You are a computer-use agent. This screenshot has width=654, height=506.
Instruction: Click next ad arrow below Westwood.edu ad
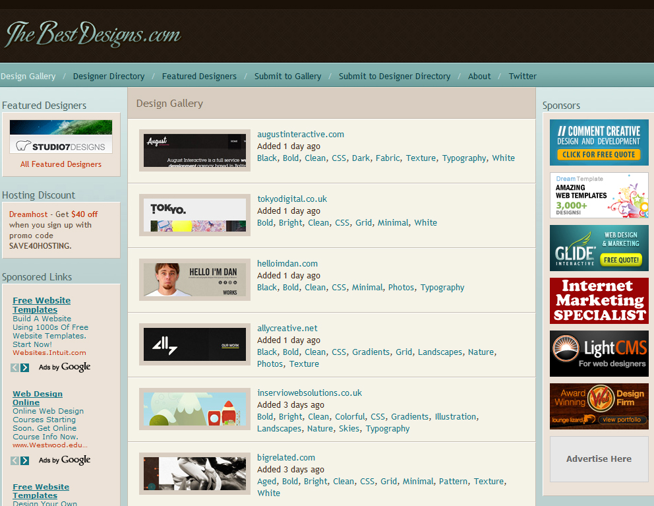point(24,460)
